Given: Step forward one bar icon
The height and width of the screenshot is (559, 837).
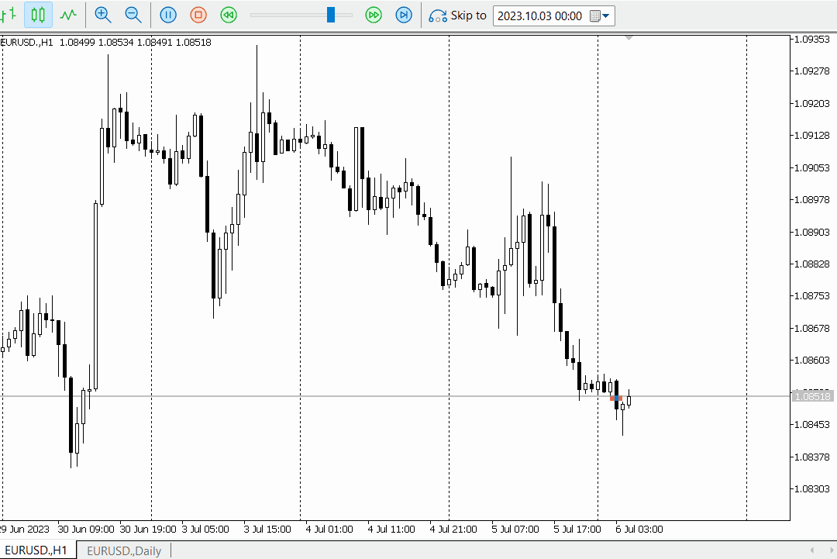Looking at the screenshot, I should [404, 15].
